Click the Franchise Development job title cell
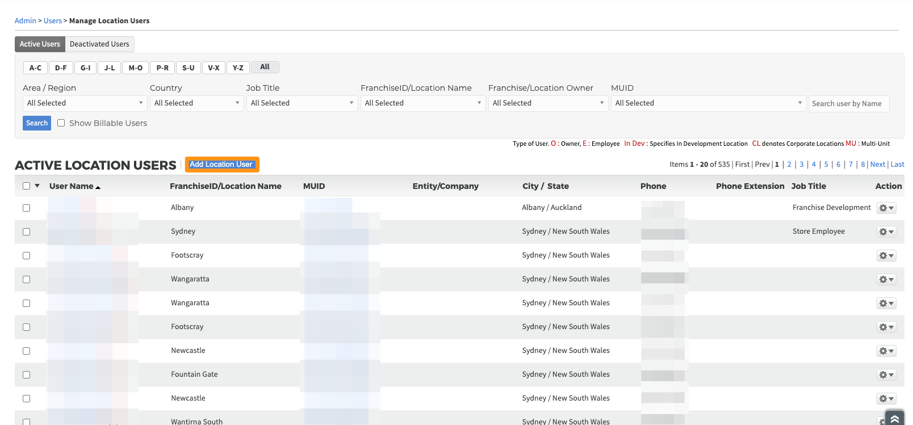The height and width of the screenshot is (425, 913). pyautogui.click(x=831, y=208)
